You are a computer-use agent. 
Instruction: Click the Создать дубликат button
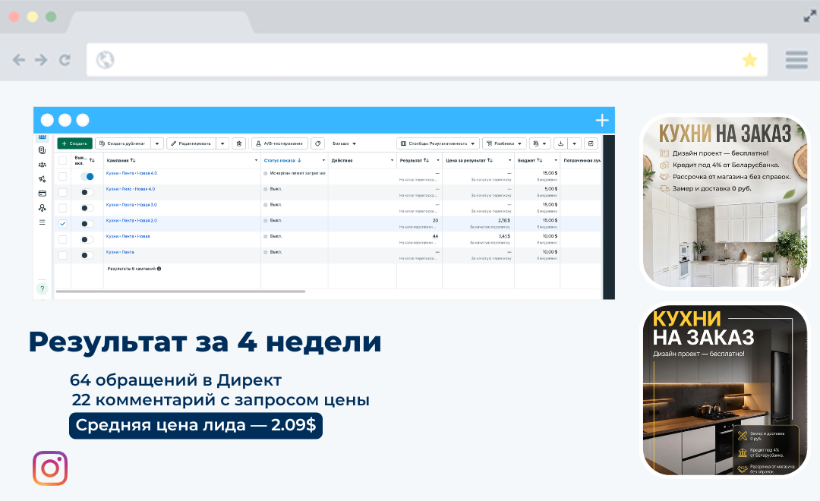[123, 143]
